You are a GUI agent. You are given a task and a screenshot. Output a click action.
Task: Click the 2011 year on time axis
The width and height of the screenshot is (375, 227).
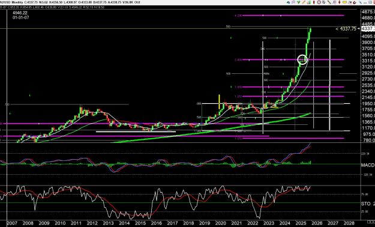(x=76, y=223)
